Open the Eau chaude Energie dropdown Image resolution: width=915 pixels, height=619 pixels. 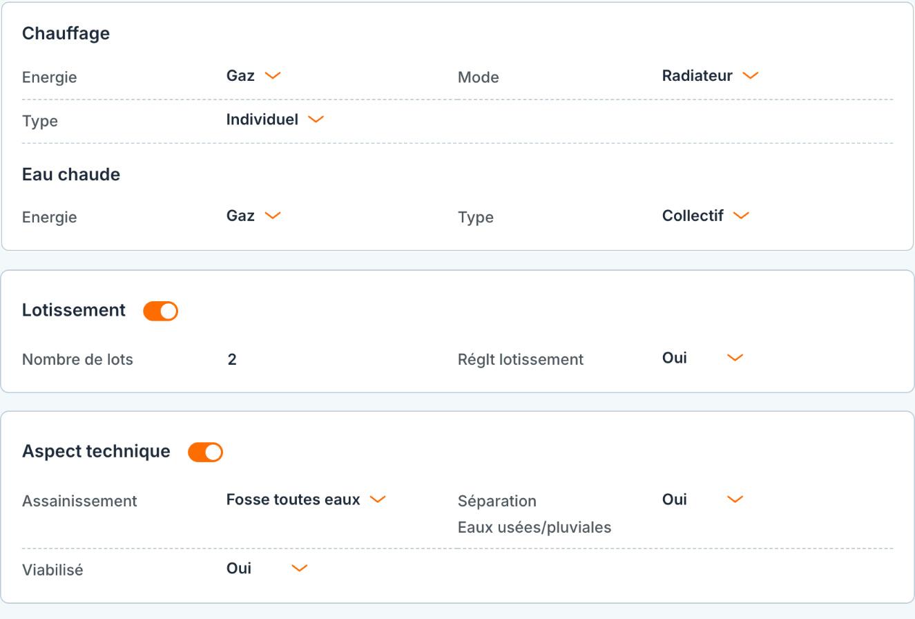[x=253, y=216]
